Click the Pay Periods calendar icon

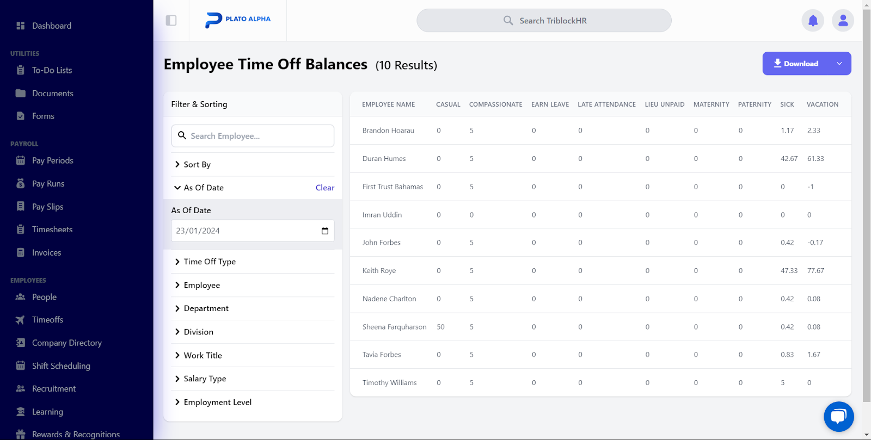point(21,160)
